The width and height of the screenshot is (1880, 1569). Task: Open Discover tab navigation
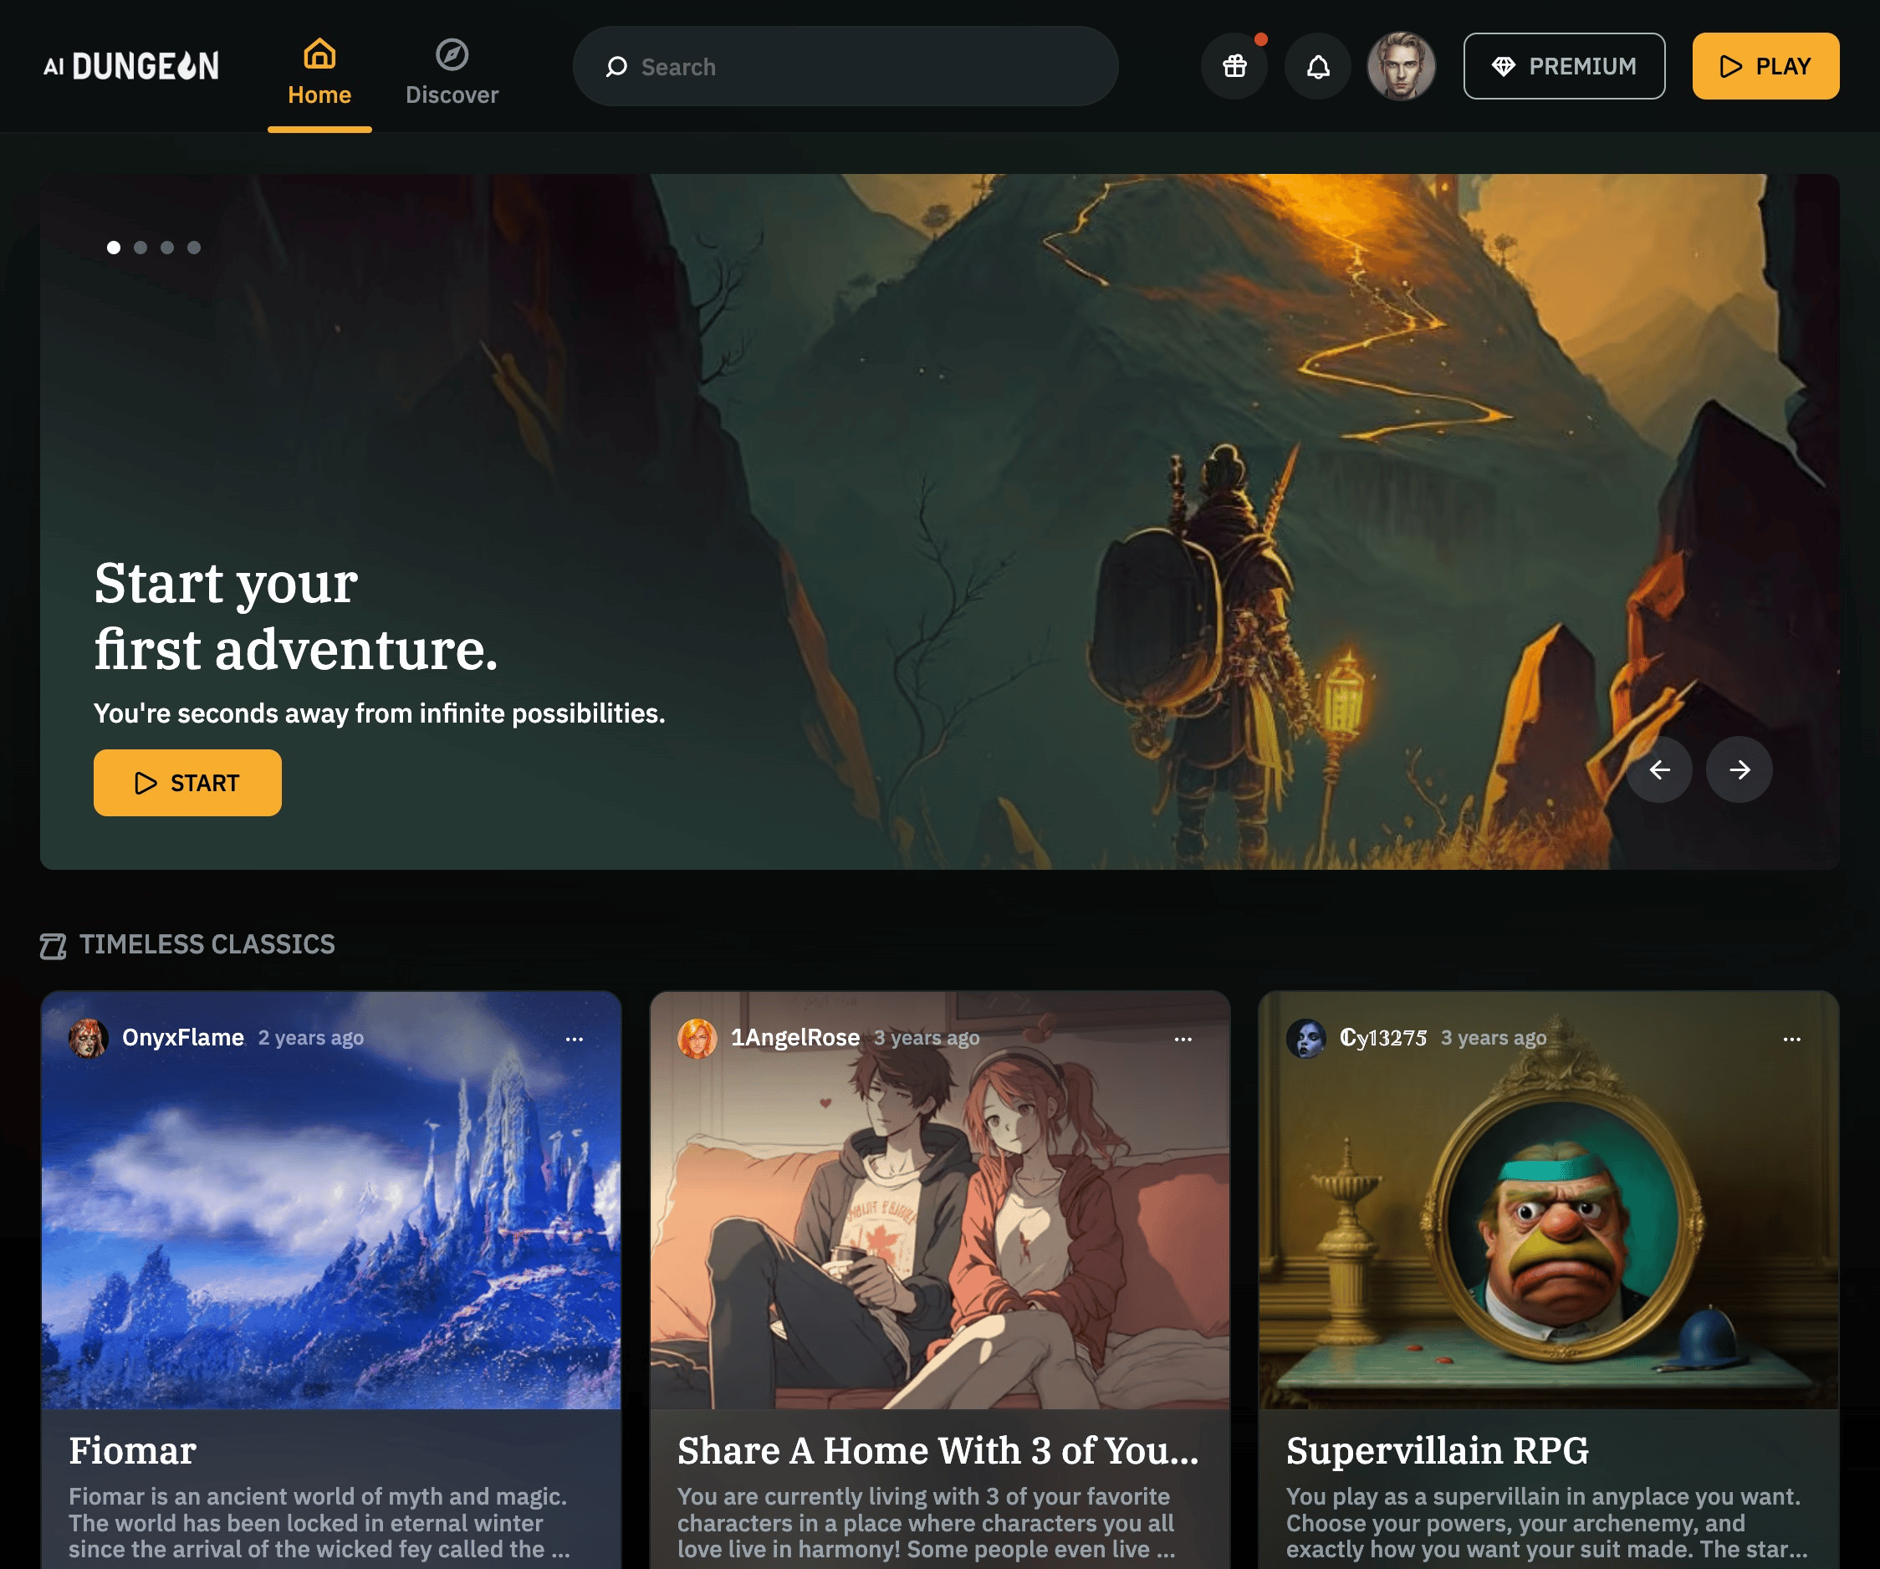coord(450,65)
